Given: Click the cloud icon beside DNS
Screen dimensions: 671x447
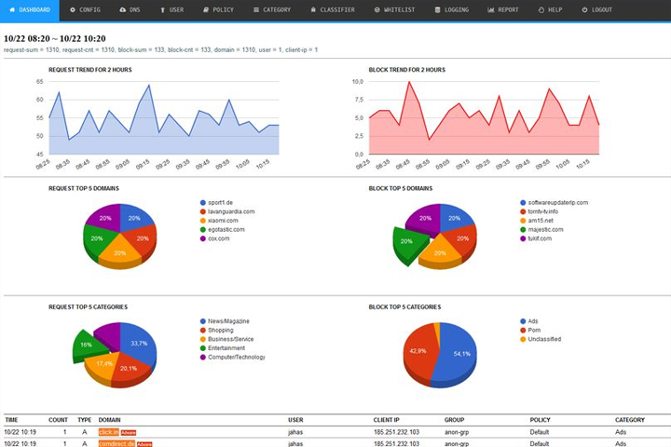Looking at the screenshot, I should coord(122,10).
